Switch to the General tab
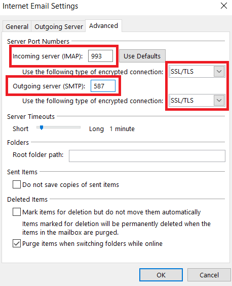The height and width of the screenshot is (286, 232). [17, 26]
